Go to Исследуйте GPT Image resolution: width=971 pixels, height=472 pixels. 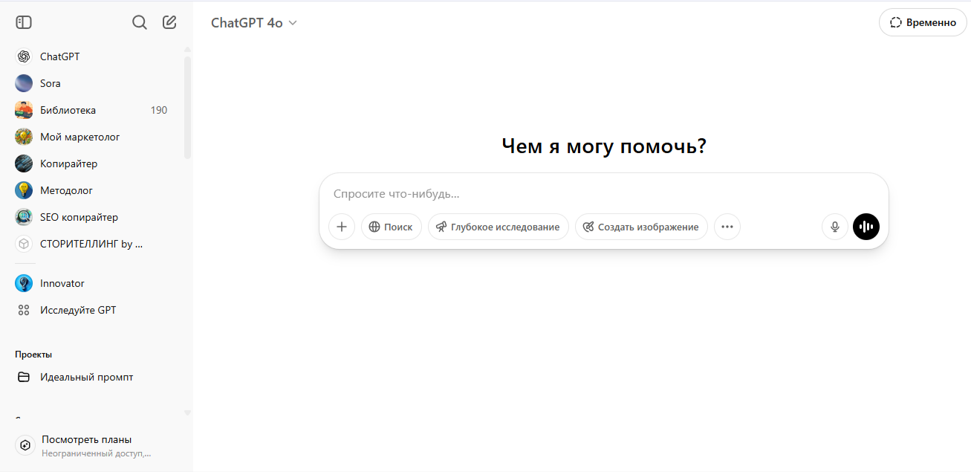point(94,310)
